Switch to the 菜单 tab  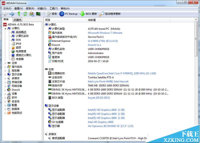6,19
